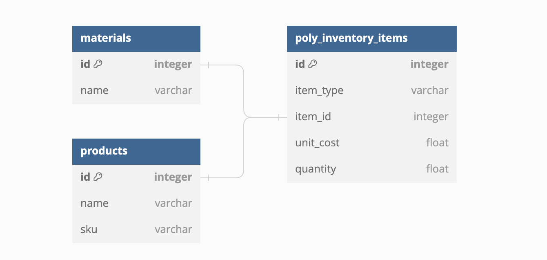Click float type of unit_cost
Screen dimensions: 547x260
tap(437, 143)
